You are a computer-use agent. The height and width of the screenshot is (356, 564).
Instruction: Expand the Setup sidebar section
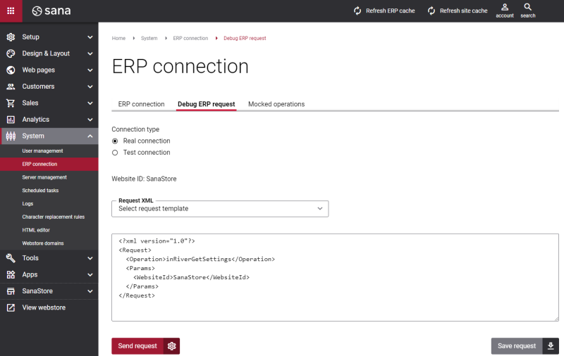(49, 37)
